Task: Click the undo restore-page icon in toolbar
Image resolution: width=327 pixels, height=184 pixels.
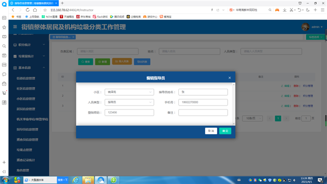Action: (299, 10)
